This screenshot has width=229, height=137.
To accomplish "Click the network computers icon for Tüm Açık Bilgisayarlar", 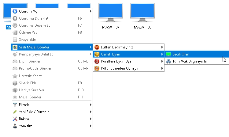I will (x=168, y=61).
